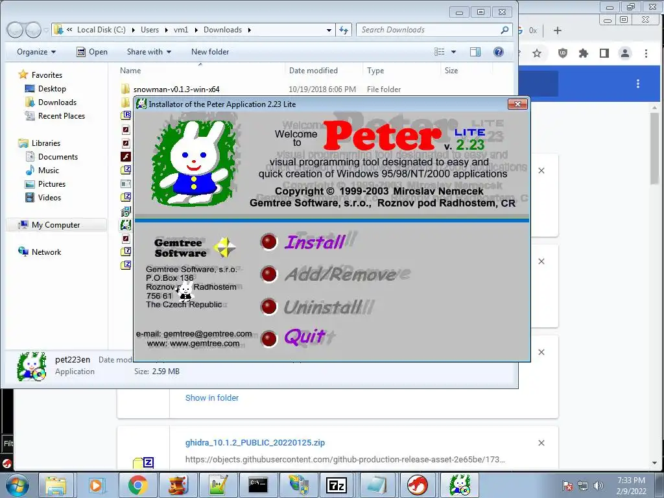Image resolution: width=664 pixels, height=498 pixels.
Task: Click the uBlock shield extension in Chrome
Action: [x=562, y=53]
